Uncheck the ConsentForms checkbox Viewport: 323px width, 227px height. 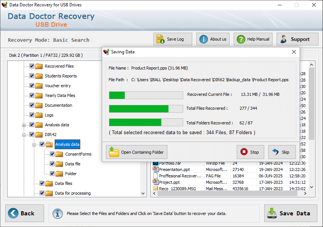(x=52, y=154)
